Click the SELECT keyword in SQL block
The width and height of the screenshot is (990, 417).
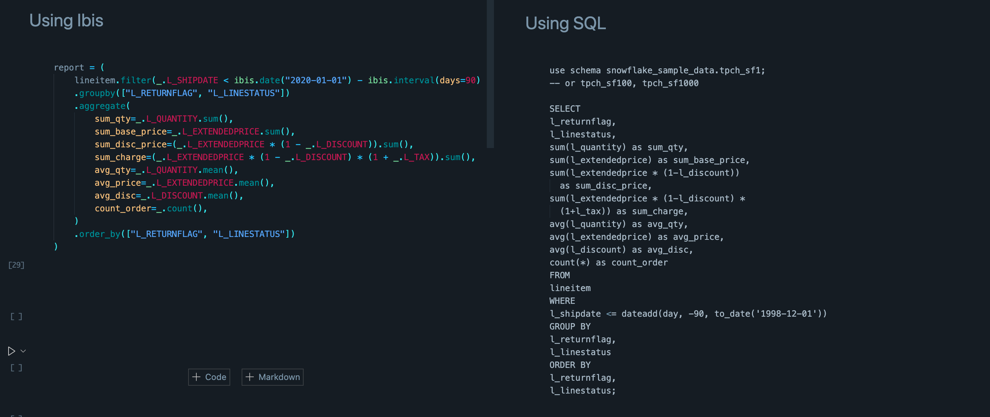(564, 109)
